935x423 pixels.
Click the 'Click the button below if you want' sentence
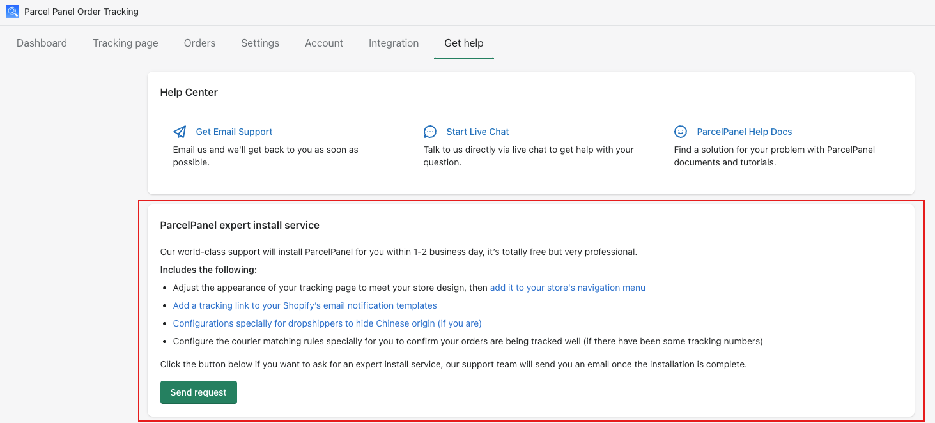454,364
